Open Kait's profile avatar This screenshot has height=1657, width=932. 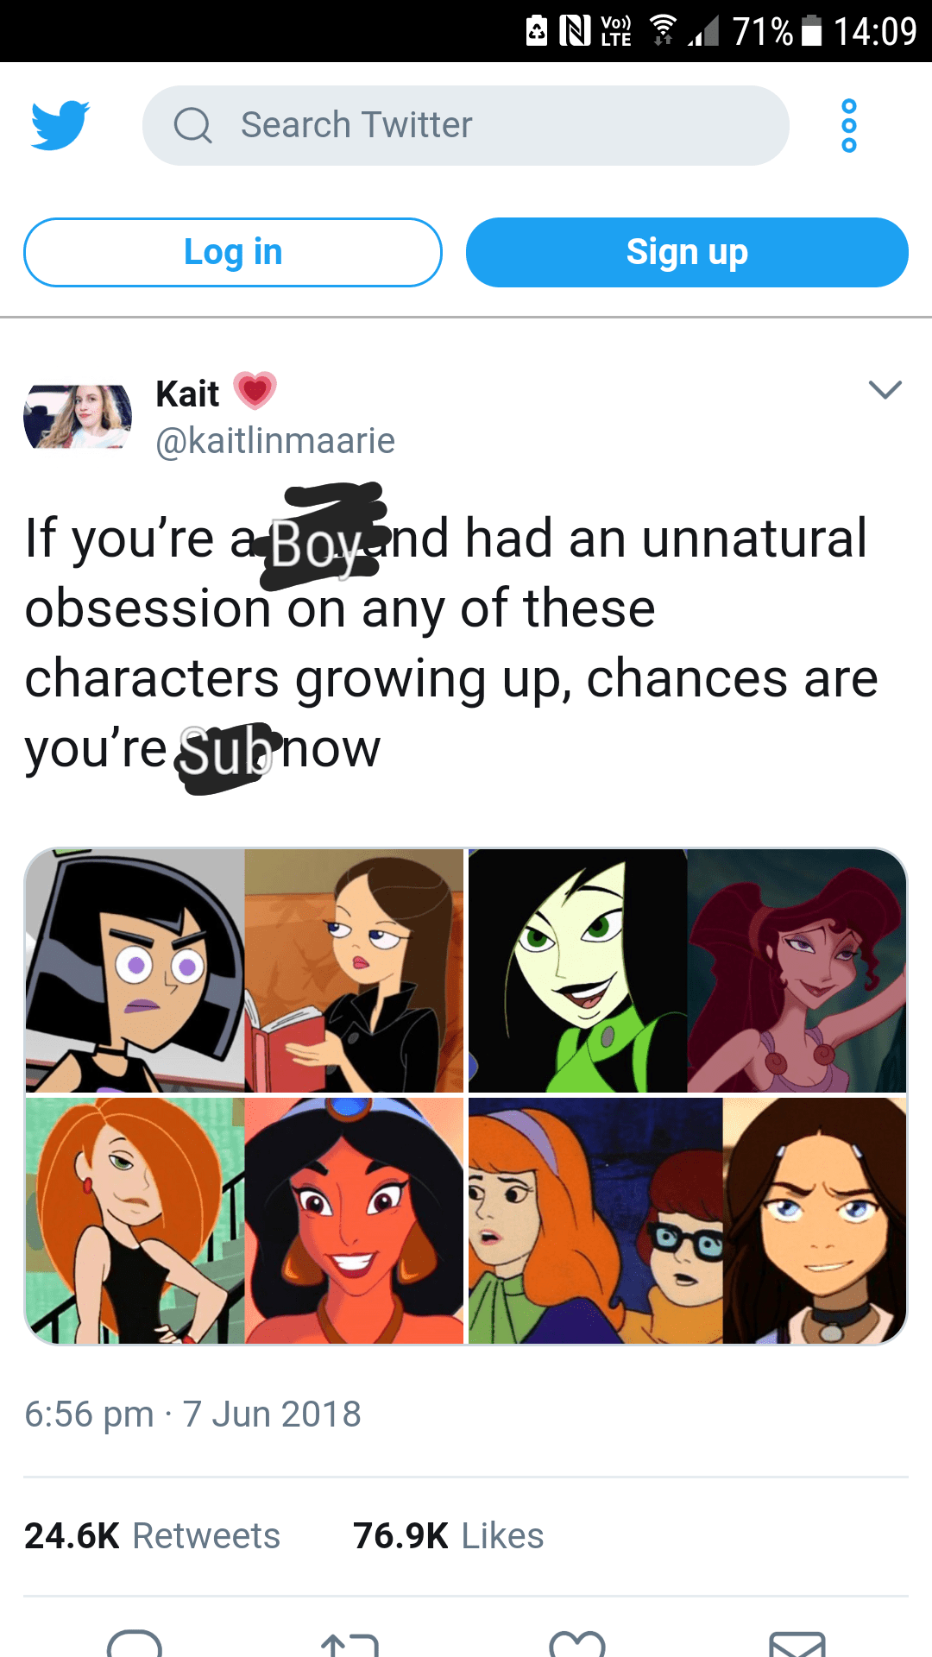tap(78, 417)
